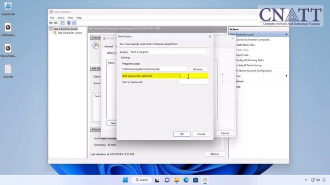
Task: Click the Program/script path field
Action: pos(154,69)
